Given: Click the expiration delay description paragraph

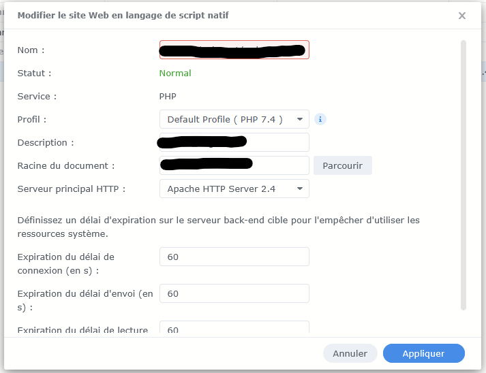Looking at the screenshot, I should [218, 227].
